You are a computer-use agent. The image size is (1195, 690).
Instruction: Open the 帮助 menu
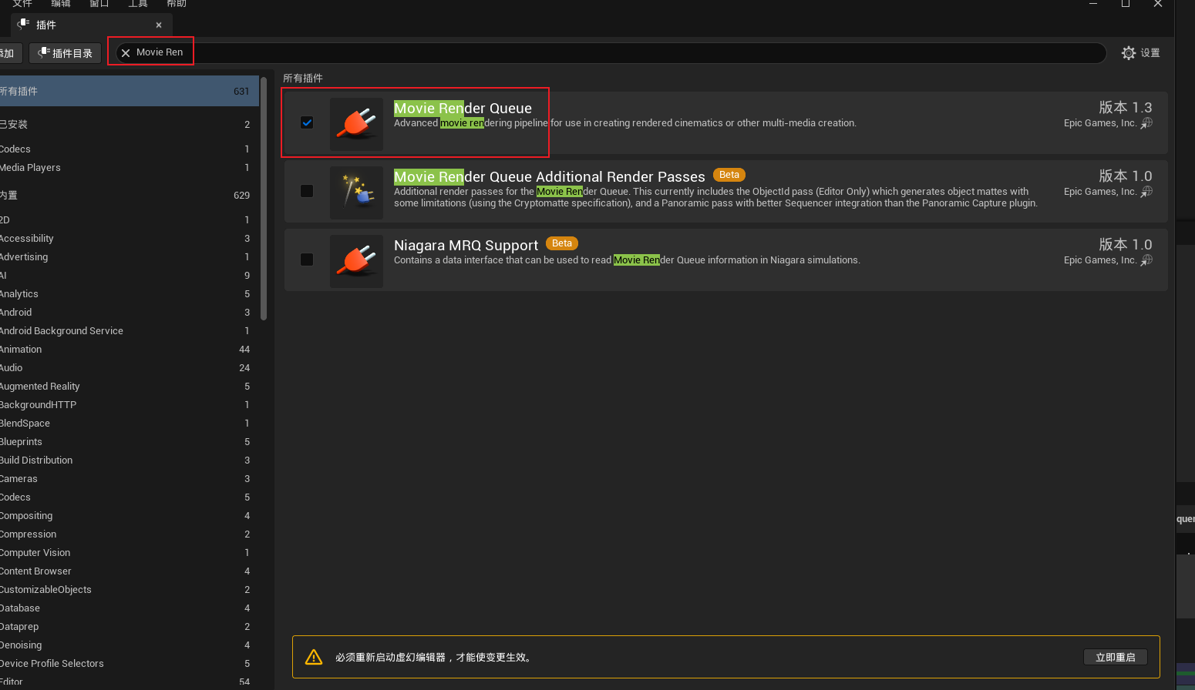click(x=177, y=4)
